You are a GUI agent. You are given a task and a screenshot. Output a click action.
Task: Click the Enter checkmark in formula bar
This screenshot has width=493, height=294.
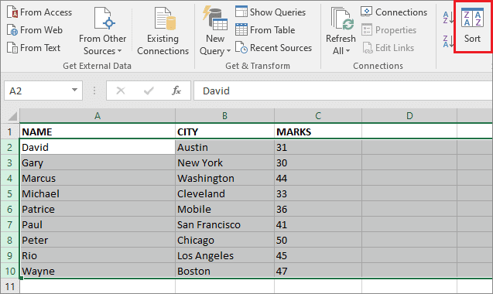pos(149,91)
